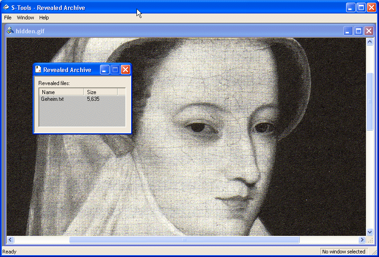Click the 'Ready' status bar text
379x257 pixels.
tap(9, 252)
